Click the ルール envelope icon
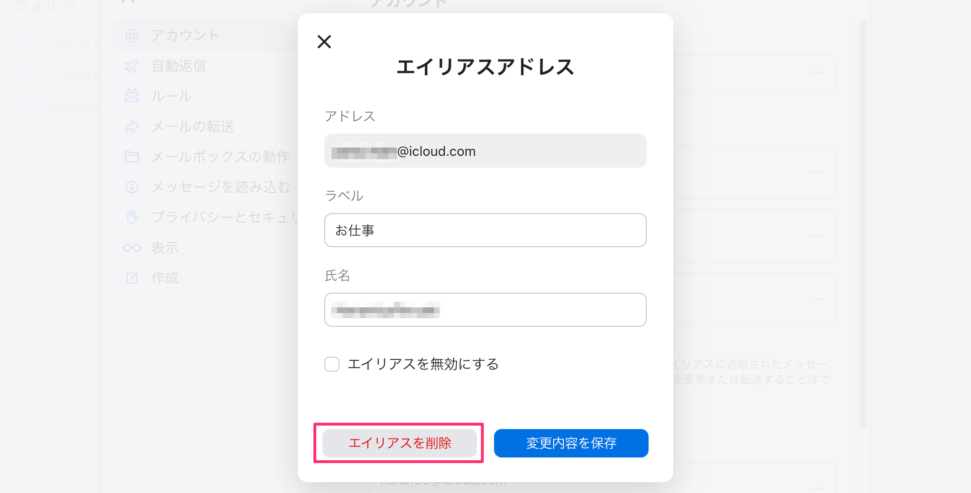 132,96
